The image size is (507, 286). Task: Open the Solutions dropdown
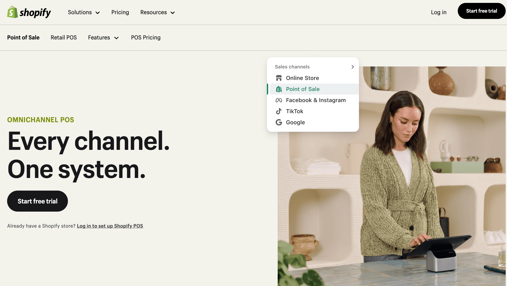tap(84, 12)
